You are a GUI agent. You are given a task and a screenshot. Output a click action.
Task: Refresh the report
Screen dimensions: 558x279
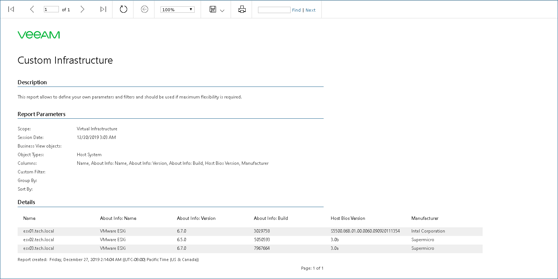(123, 9)
